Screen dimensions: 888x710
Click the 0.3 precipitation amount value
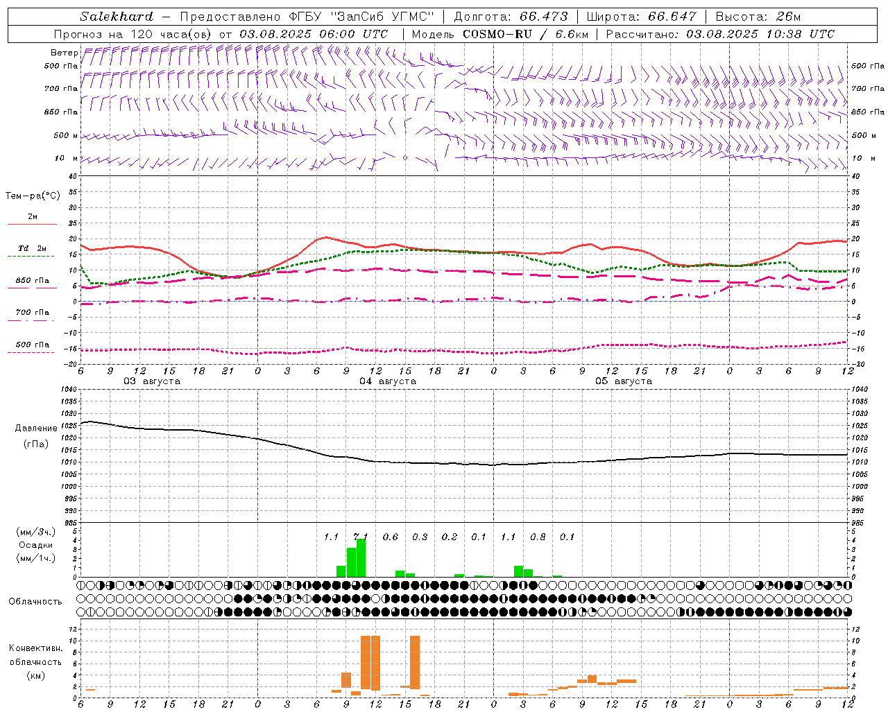420,537
